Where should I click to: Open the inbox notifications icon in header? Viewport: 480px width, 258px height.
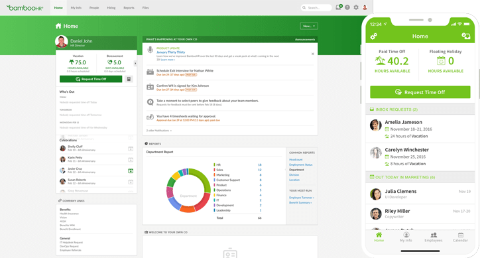pos(339,7)
